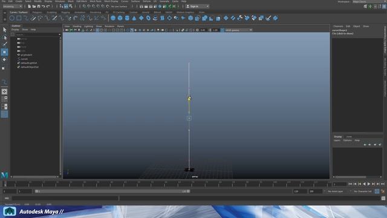Click the MEL command line input
Screen dimensions: 387x218
pyautogui.click(x=65, y=198)
